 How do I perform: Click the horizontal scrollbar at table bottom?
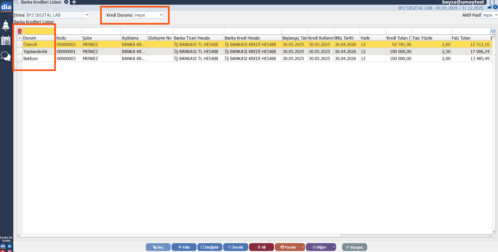point(180,236)
